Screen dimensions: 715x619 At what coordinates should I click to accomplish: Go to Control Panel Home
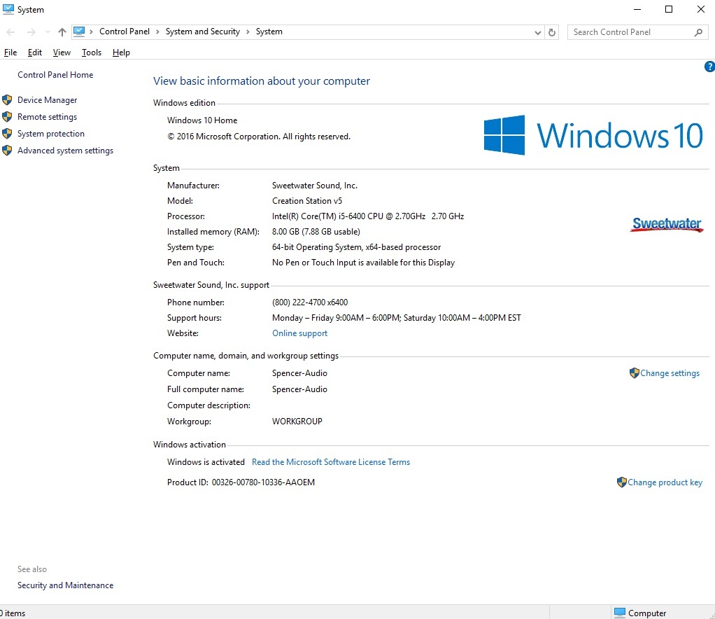pos(55,75)
